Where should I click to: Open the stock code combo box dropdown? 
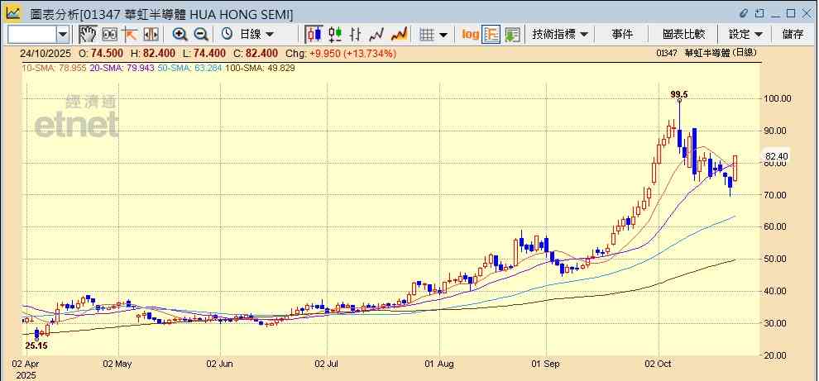pyautogui.click(x=63, y=34)
